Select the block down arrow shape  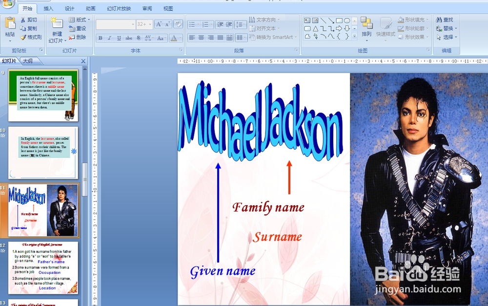[347, 29]
